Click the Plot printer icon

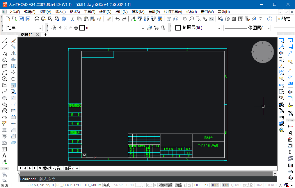click(x=37, y=19)
